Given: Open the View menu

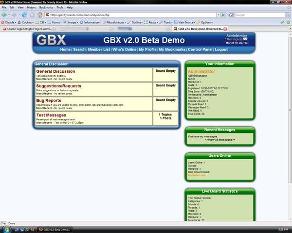Looking at the screenshot, I should click(x=20, y=8).
